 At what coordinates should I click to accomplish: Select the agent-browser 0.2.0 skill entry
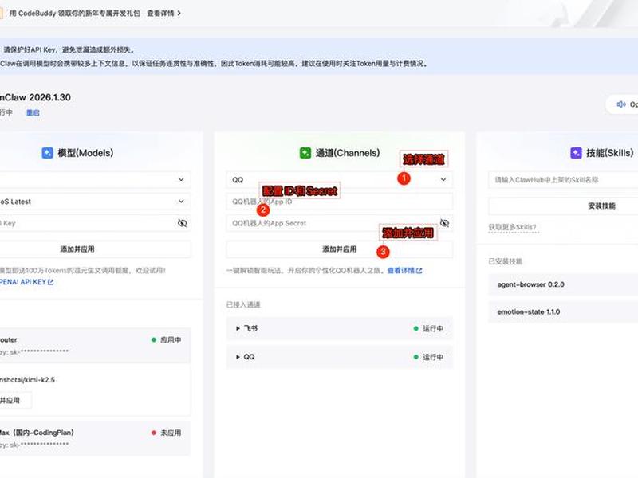563,284
